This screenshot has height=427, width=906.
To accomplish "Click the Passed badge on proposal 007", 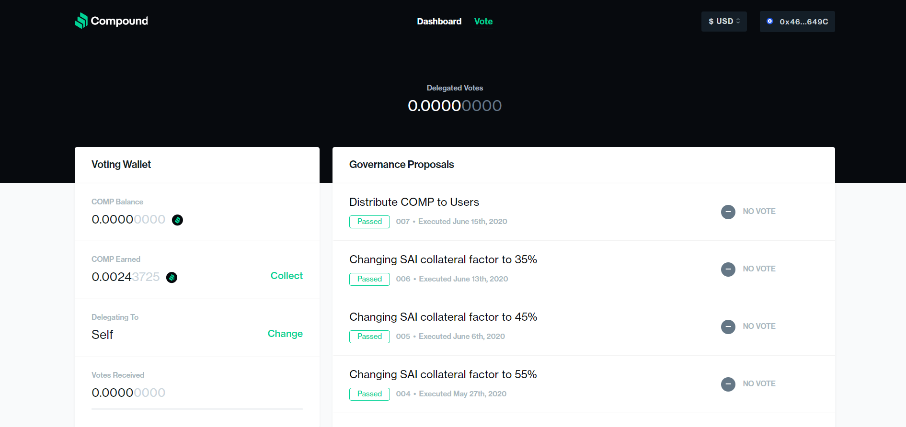I will click(x=369, y=222).
